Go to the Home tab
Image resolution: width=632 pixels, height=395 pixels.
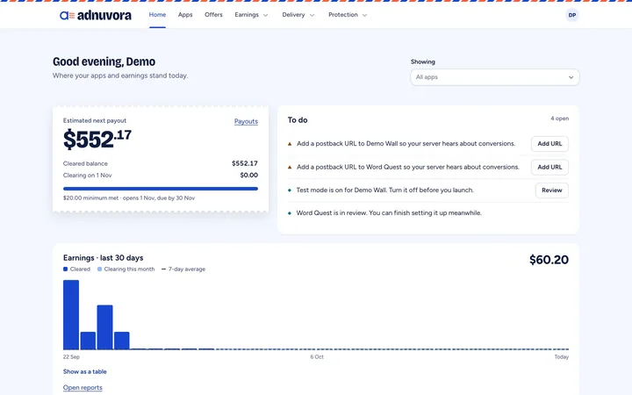tap(157, 15)
